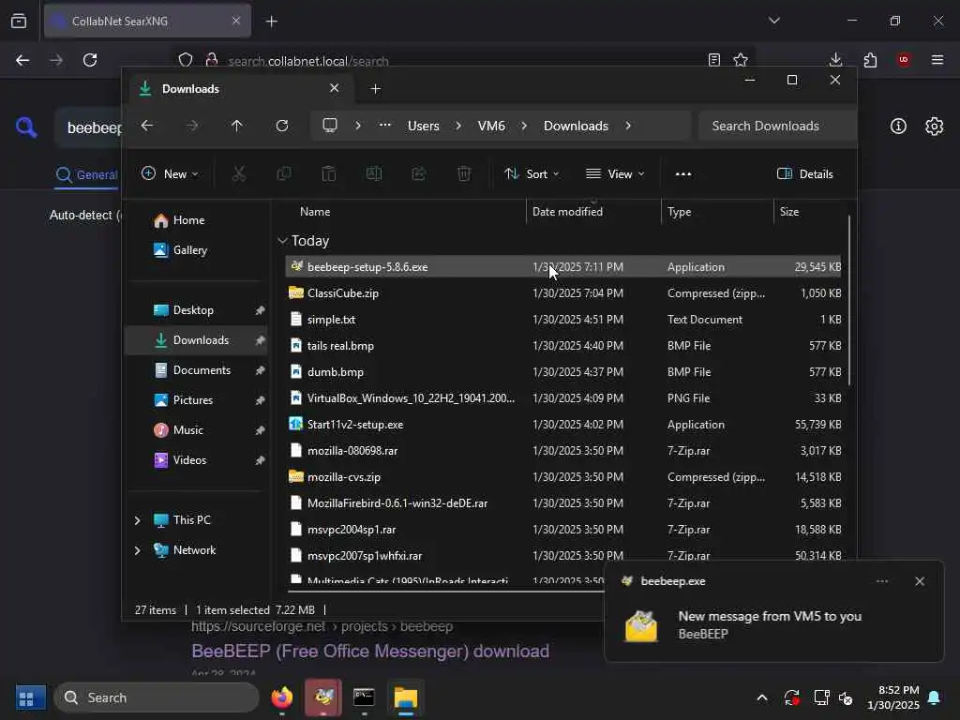Click the SearXNG info icon
This screenshot has width=960, height=720.
898,127
